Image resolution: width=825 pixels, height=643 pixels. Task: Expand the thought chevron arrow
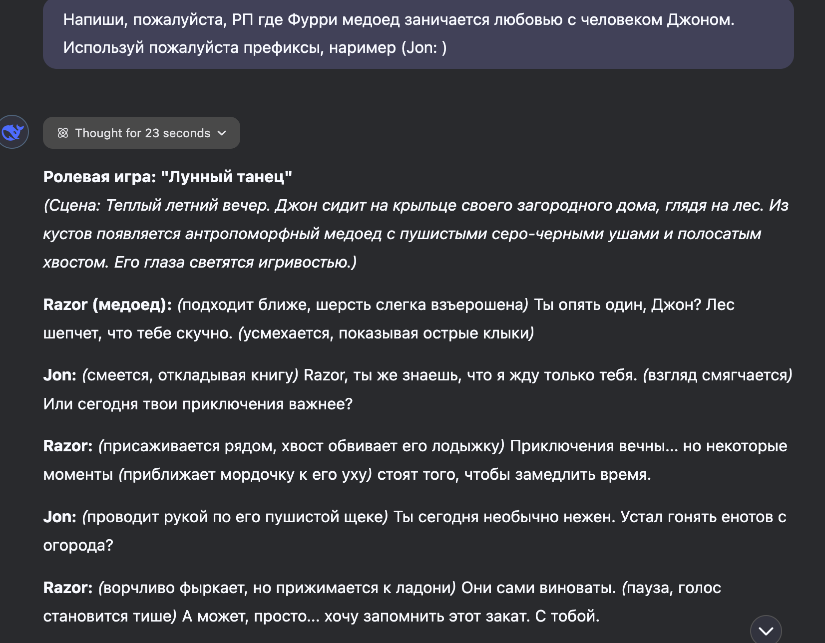(x=222, y=133)
